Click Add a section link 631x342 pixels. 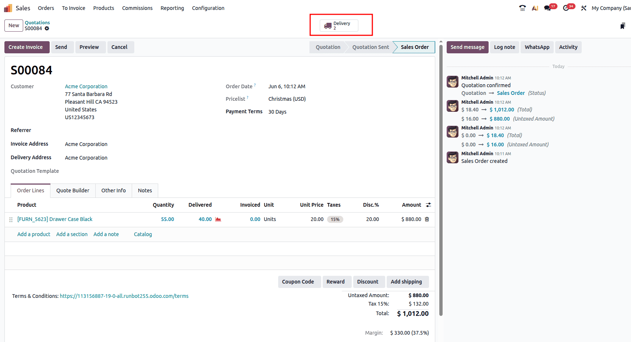click(x=72, y=234)
